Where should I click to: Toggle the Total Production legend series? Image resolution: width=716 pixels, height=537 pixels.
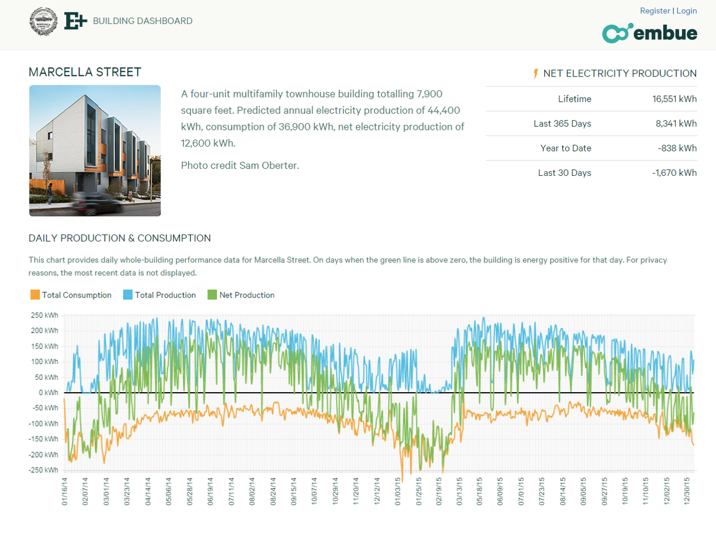pos(165,295)
